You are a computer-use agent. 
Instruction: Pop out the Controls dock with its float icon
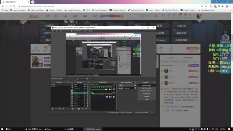[x=155, y=82]
